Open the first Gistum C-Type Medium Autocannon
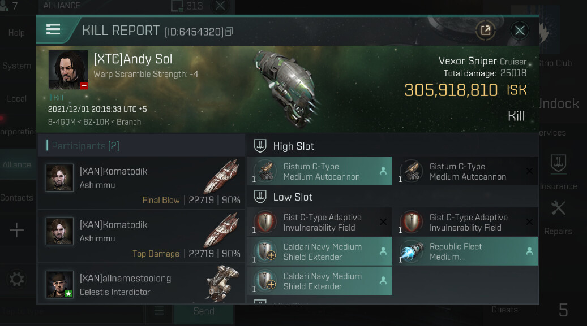Viewport: 587px width, 326px height. [x=320, y=171]
